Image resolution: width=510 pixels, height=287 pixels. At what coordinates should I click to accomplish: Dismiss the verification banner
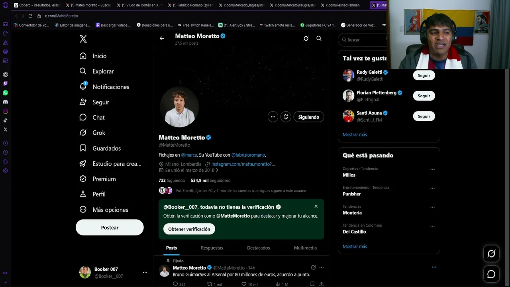pyautogui.click(x=316, y=206)
